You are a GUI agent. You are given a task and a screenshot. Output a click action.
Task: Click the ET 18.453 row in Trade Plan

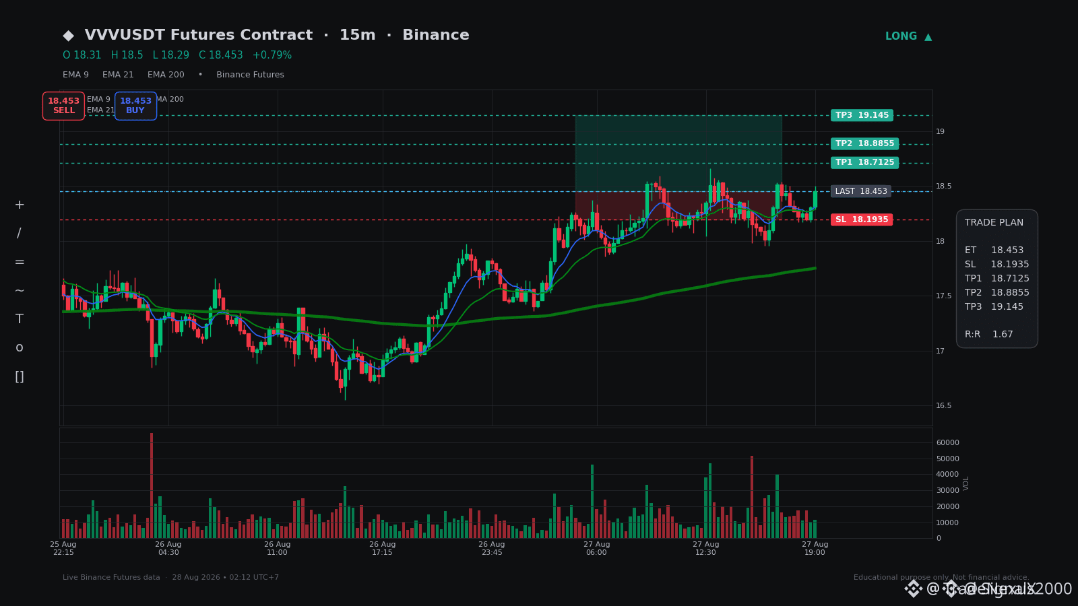point(994,250)
